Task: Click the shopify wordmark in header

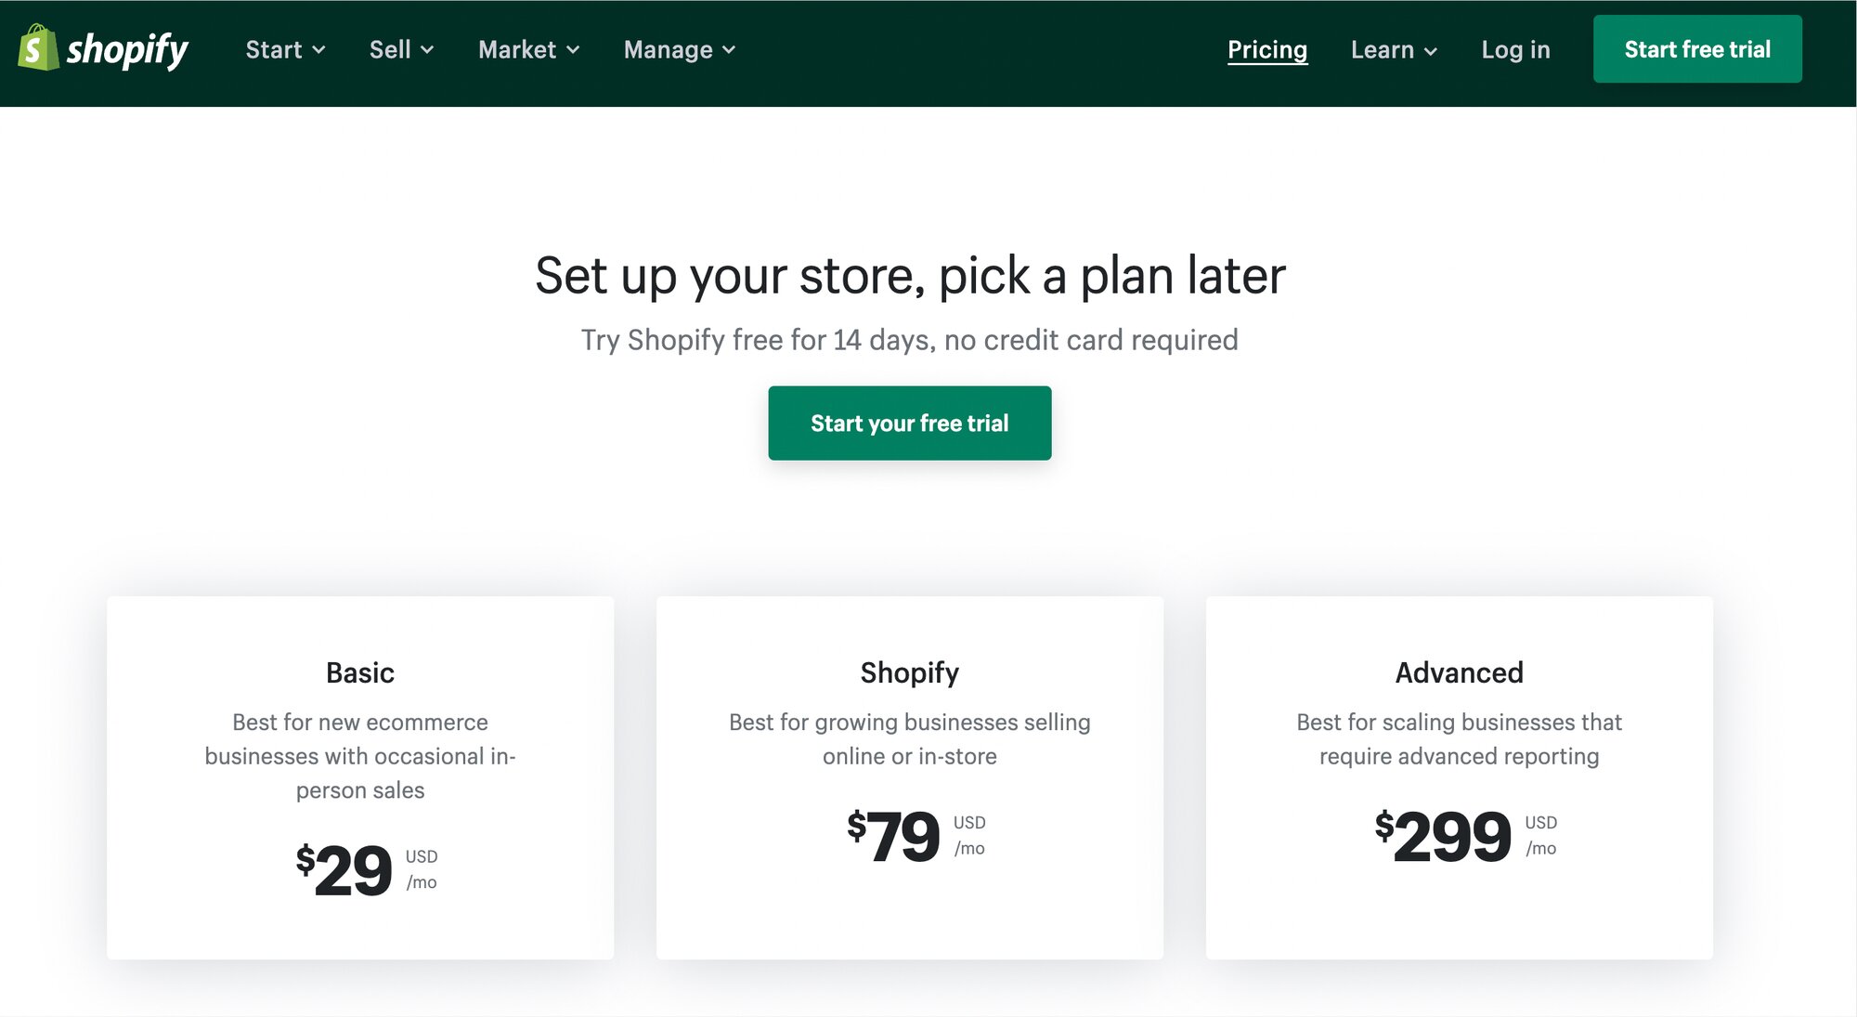Action: pos(127,49)
